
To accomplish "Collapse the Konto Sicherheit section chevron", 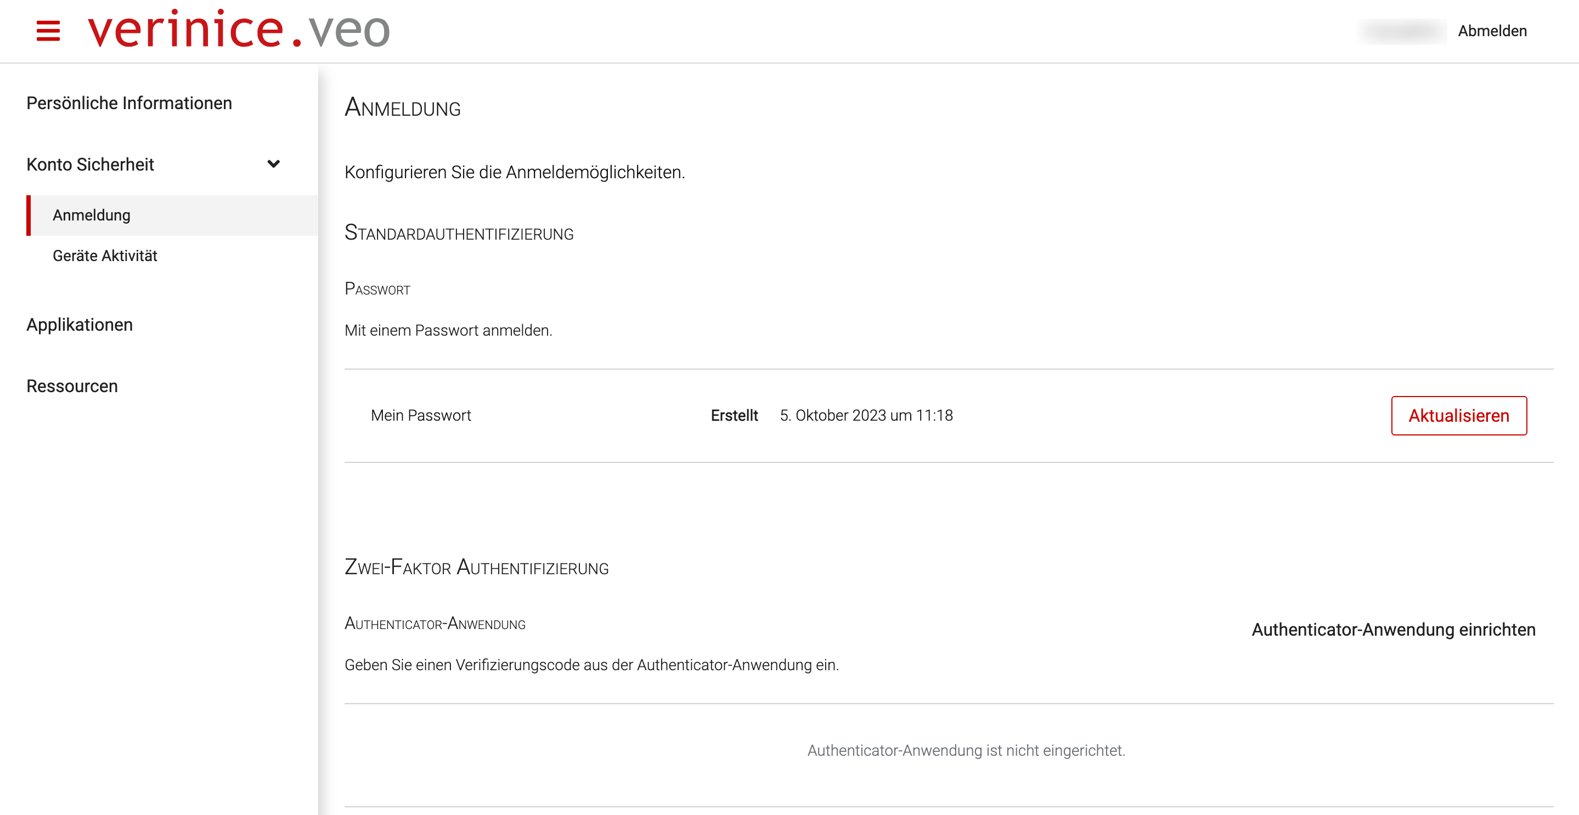I will (274, 164).
